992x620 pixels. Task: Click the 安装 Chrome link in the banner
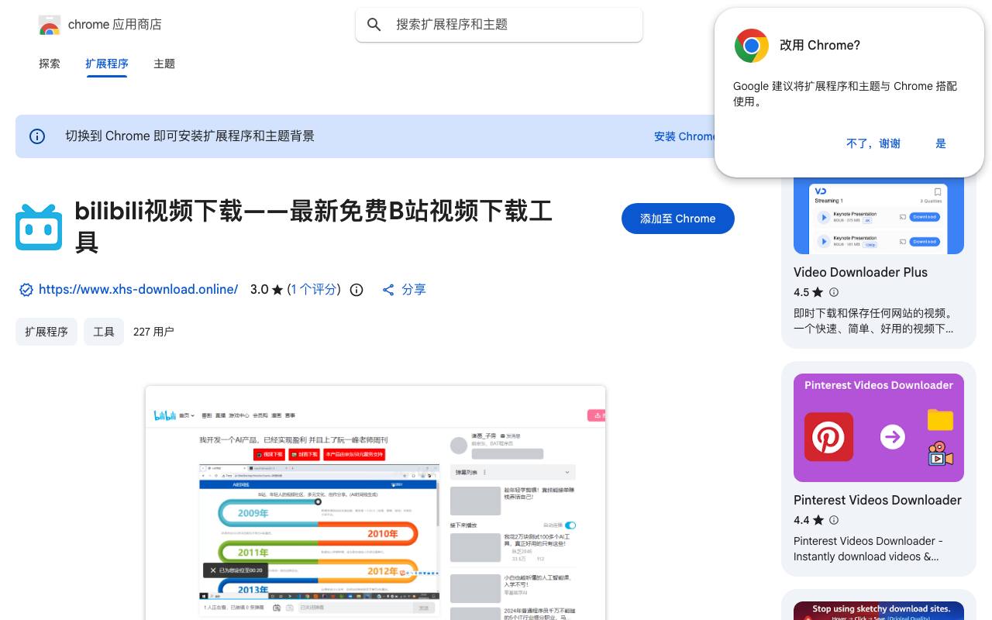685,136
